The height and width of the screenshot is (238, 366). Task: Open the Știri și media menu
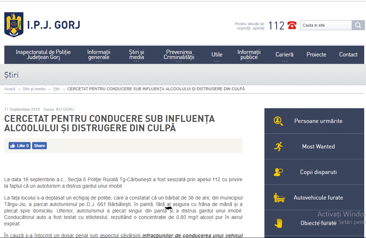click(x=137, y=55)
